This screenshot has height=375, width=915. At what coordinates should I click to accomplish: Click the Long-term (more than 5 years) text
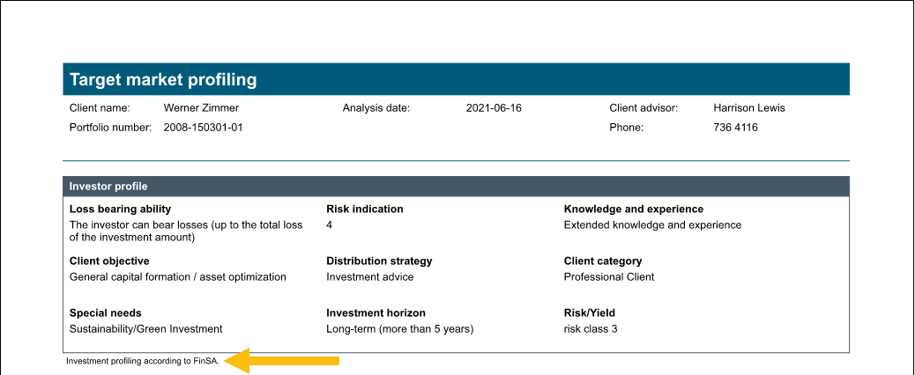pyautogui.click(x=399, y=328)
